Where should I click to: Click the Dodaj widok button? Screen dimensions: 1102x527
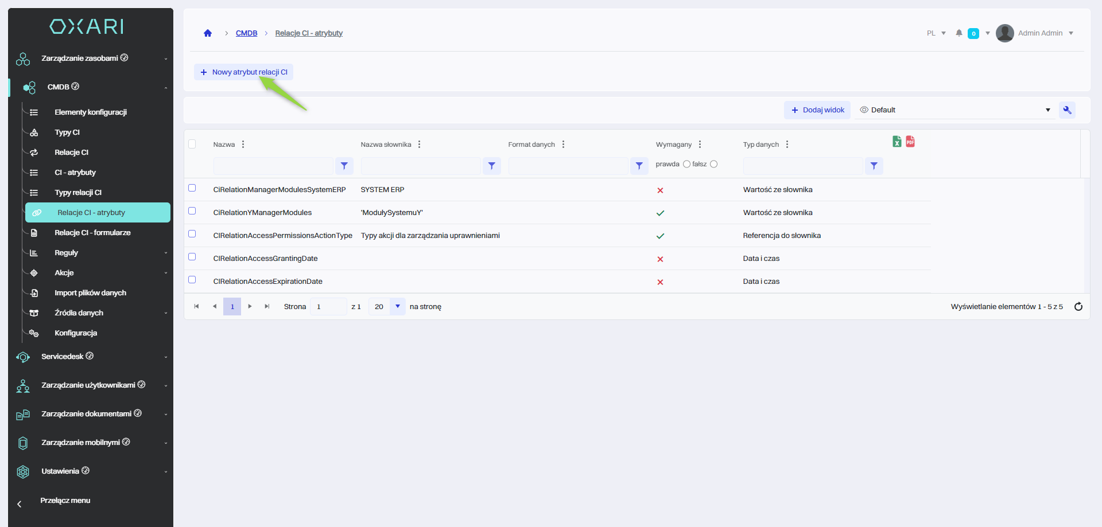coord(817,110)
